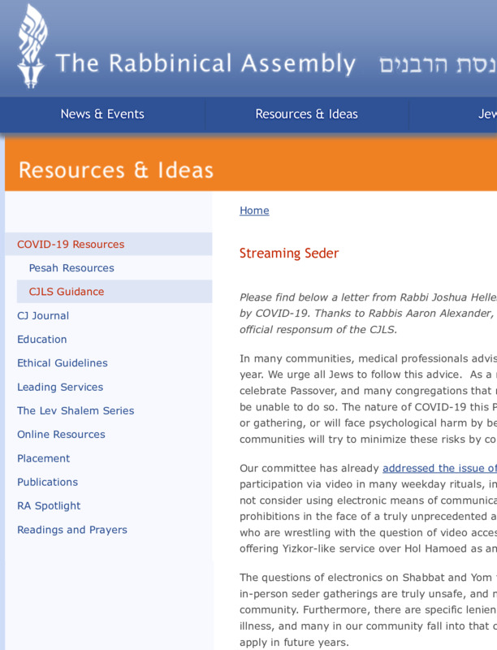Click the Streaming Seder heading
The height and width of the screenshot is (650, 497).
tap(289, 253)
